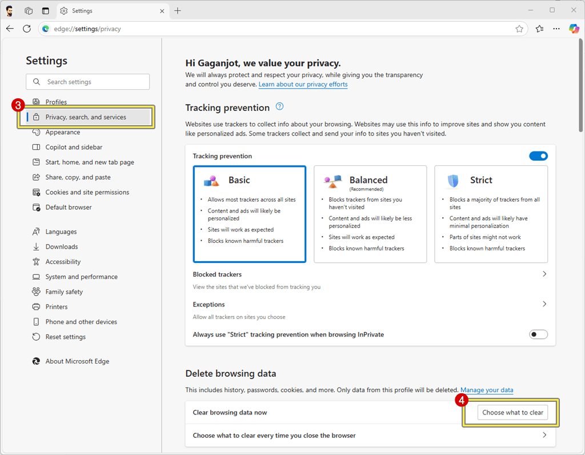Click the Share, copy, and paste icon
The height and width of the screenshot is (455, 585).
coord(36,177)
